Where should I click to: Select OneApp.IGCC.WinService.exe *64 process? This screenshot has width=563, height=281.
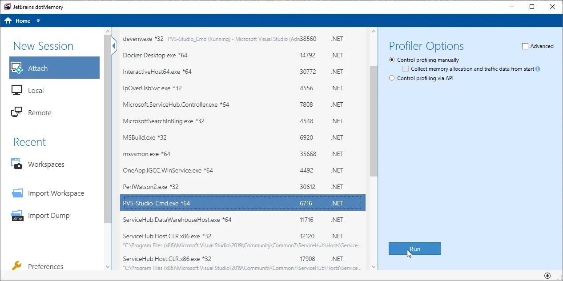[x=243, y=170]
